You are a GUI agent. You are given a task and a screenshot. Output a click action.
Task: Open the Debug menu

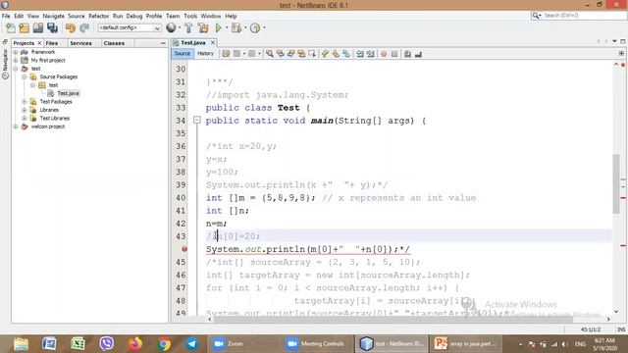click(x=134, y=16)
